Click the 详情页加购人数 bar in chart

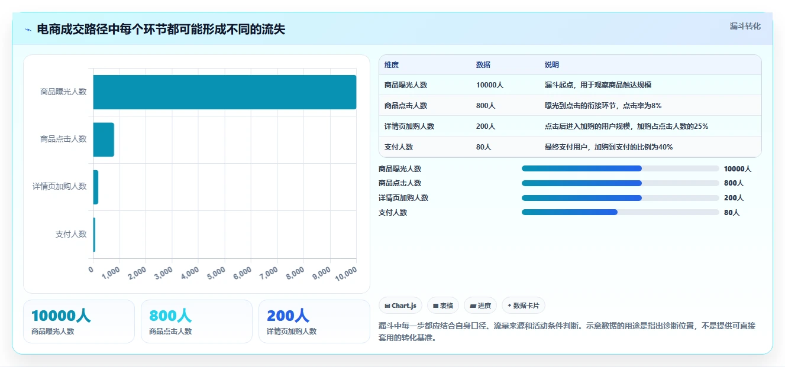[x=96, y=187]
